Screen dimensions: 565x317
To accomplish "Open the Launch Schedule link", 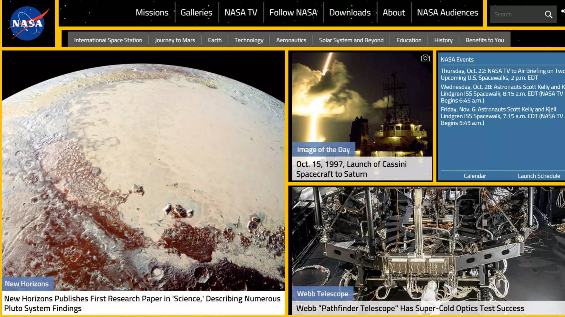I will [x=539, y=176].
